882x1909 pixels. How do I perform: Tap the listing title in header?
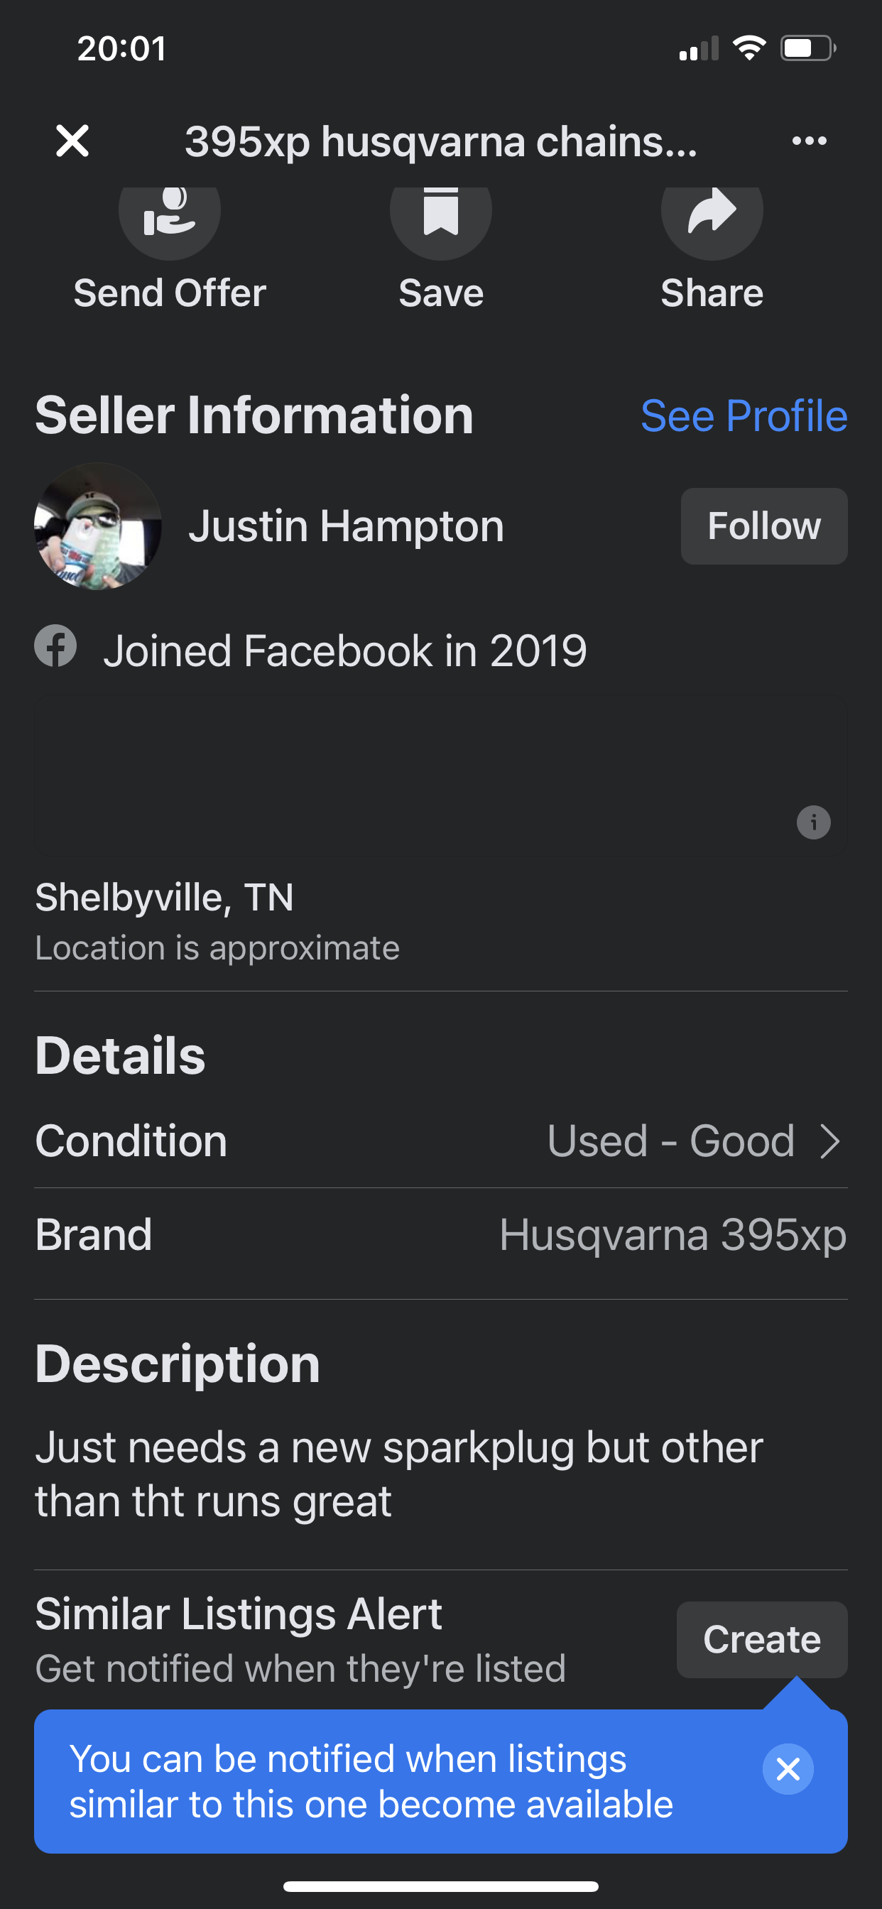click(441, 141)
